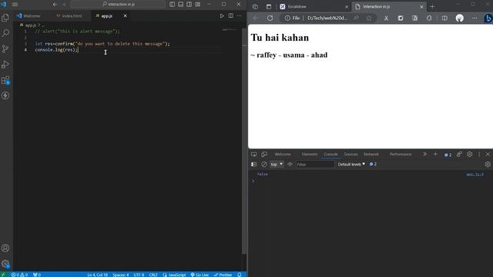Open the browser tab actions menu
The width and height of the screenshot is (493, 277).
(269, 7)
